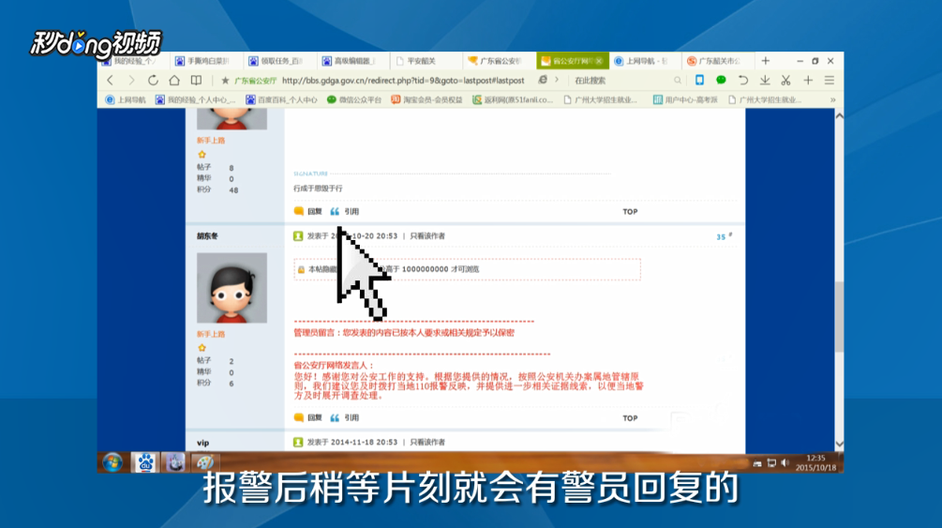Open the 胡东冬 username profile link

(x=207, y=236)
